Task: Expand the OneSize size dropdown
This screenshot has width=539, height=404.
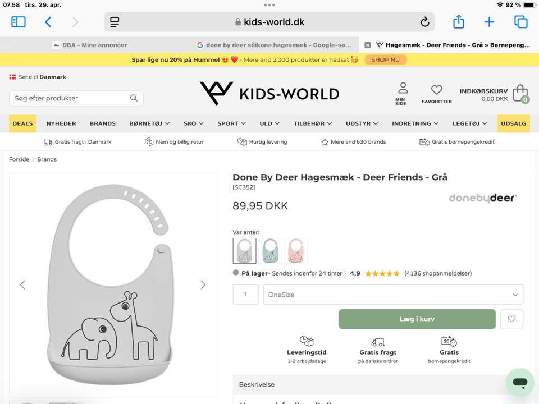Action: (x=393, y=295)
